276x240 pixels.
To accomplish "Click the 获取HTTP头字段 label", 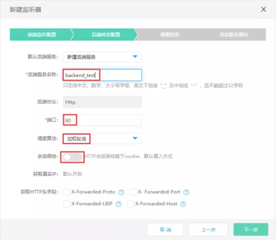I will click(x=39, y=192).
